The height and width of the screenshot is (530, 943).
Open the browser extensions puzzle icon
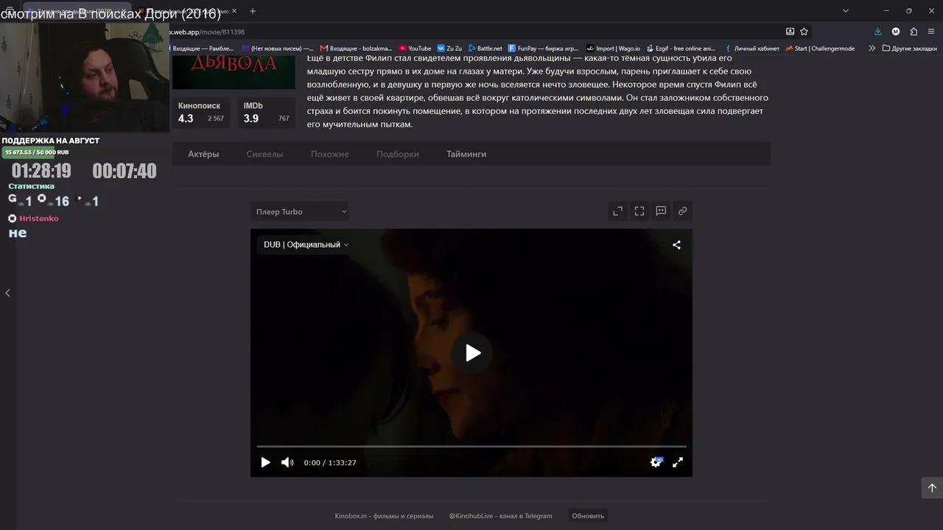coord(914,32)
